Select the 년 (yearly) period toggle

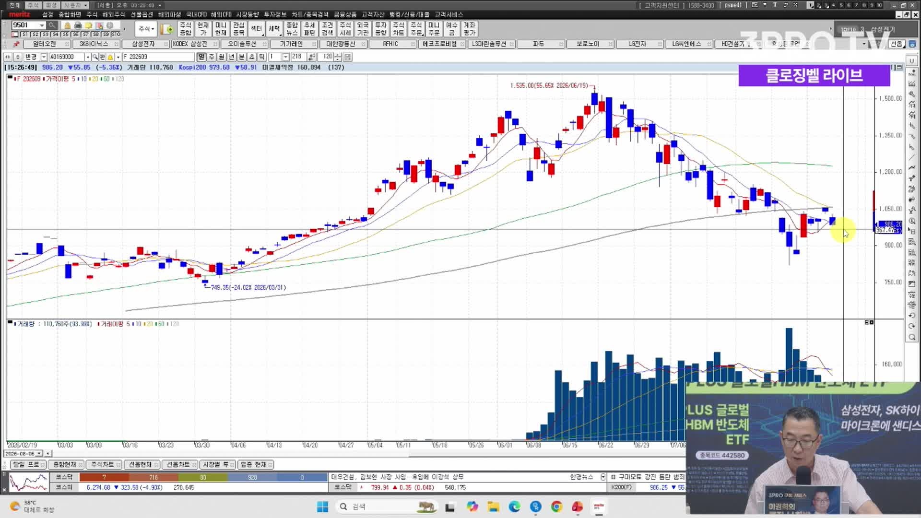[x=232, y=57]
